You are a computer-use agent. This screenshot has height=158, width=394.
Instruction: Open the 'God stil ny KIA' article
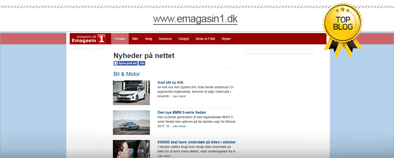[170, 82]
